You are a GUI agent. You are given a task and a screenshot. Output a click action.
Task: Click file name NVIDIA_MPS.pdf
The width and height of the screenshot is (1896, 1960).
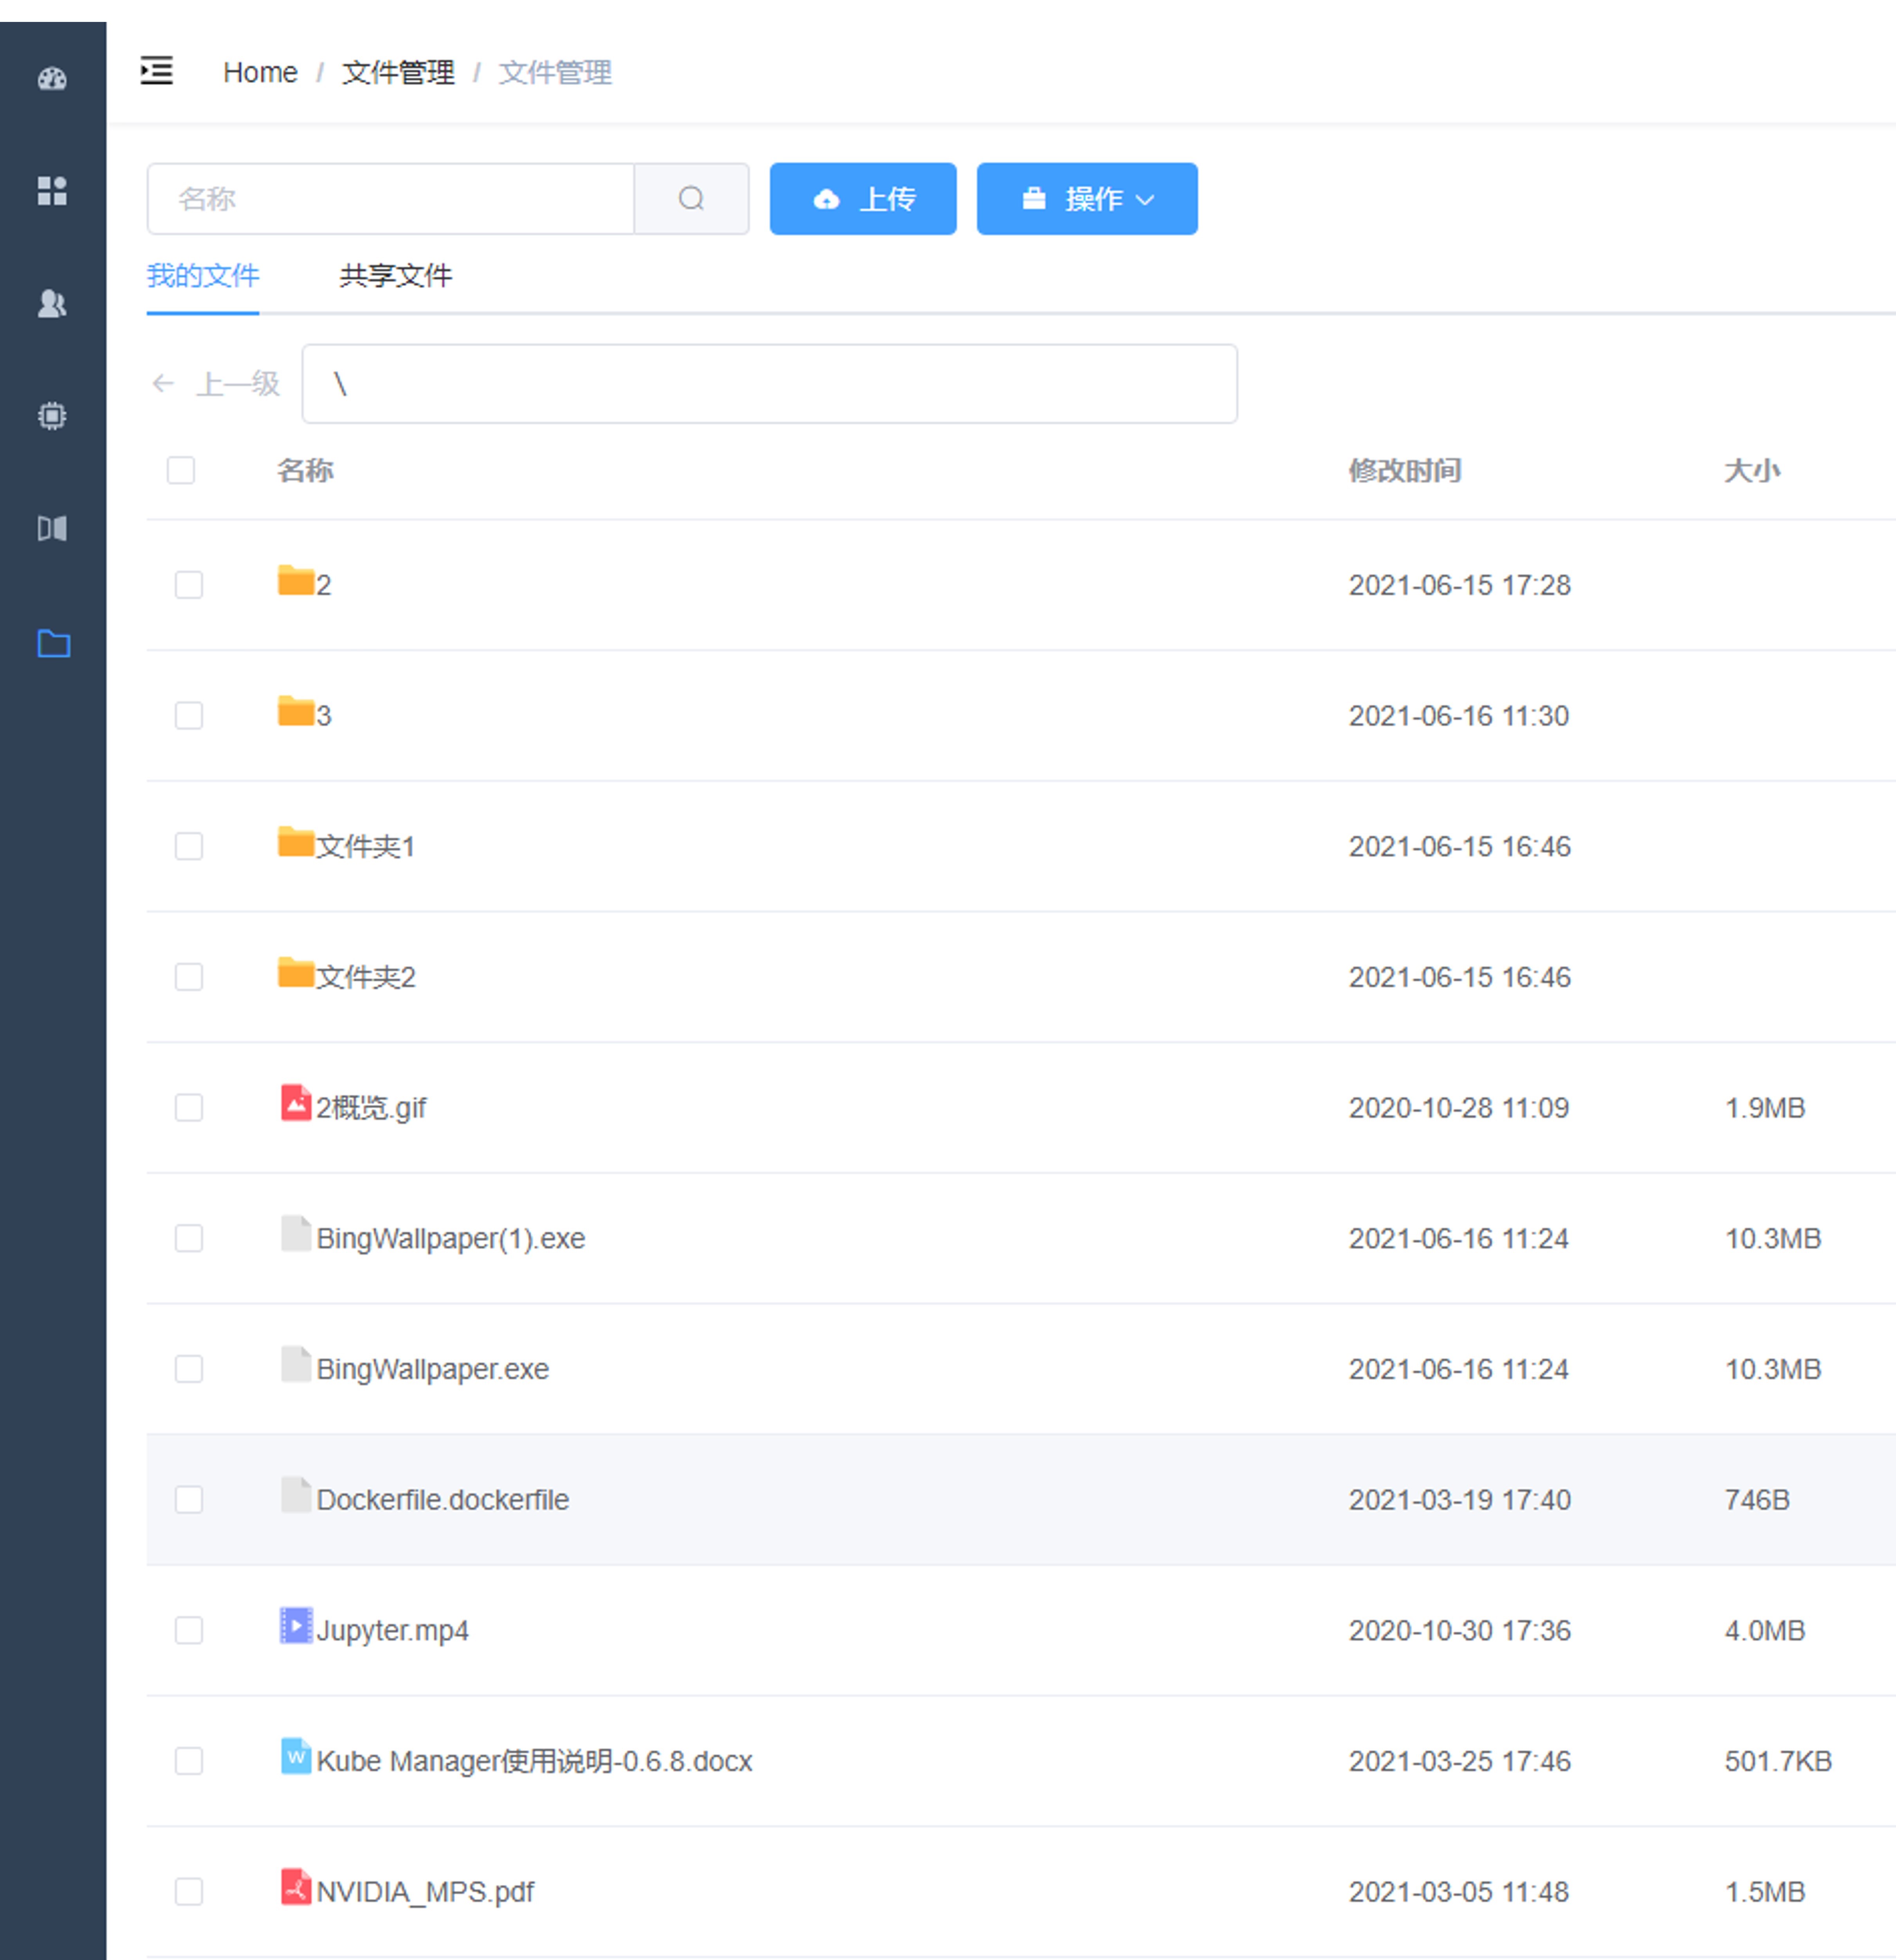tap(425, 1892)
